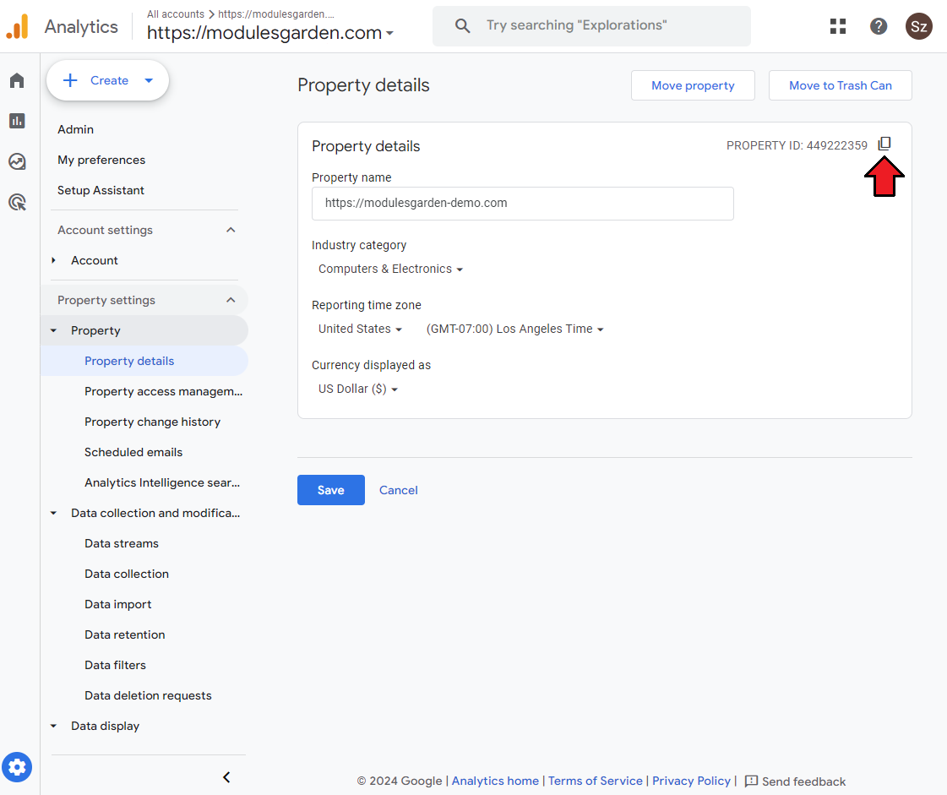This screenshot has width=947, height=795.
Task: Open the Advertising icon in left rail
Action: pyautogui.click(x=18, y=203)
